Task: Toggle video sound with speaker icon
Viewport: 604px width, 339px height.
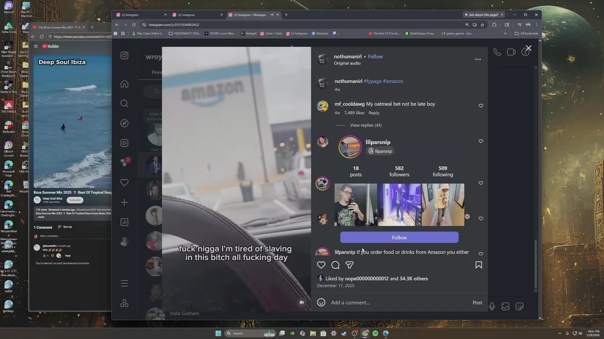Action: click(x=302, y=302)
